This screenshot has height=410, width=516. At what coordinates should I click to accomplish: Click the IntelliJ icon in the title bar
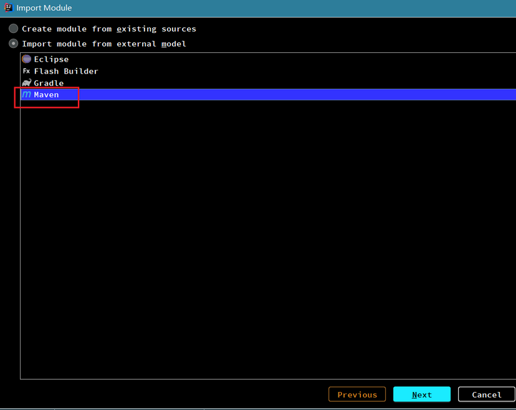point(9,7)
